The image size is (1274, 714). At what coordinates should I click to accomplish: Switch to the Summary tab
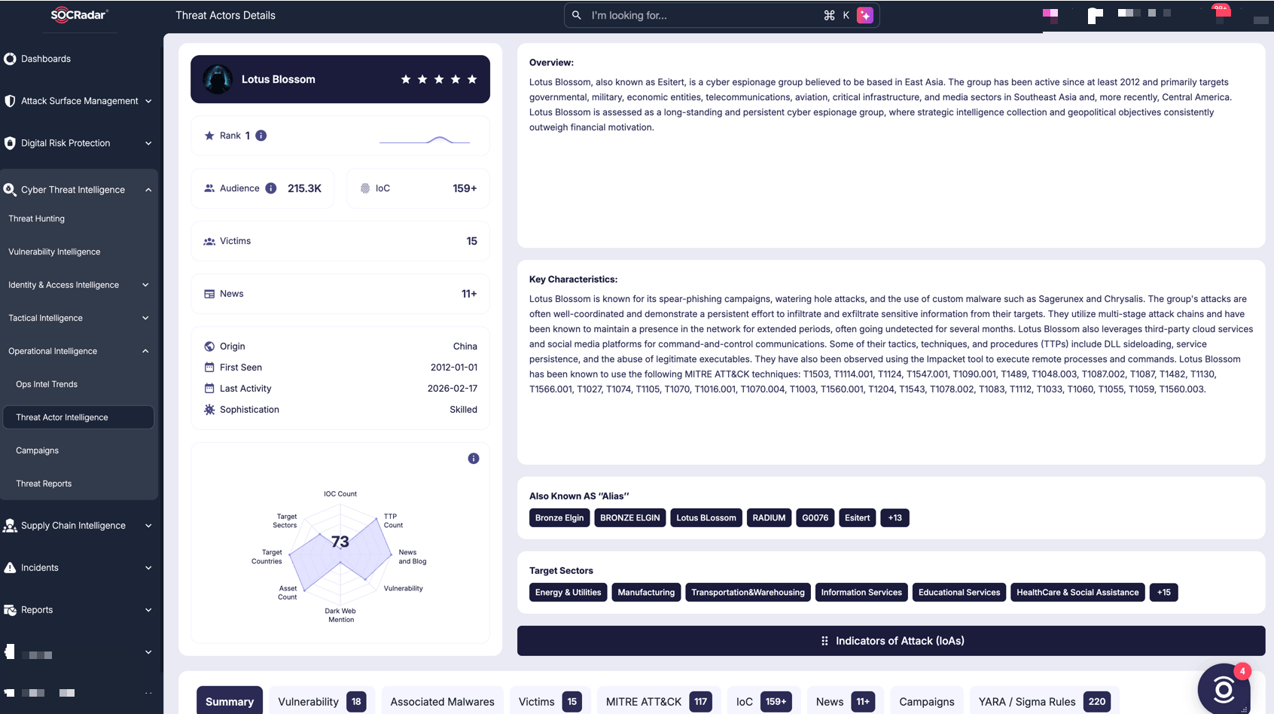pyautogui.click(x=230, y=701)
